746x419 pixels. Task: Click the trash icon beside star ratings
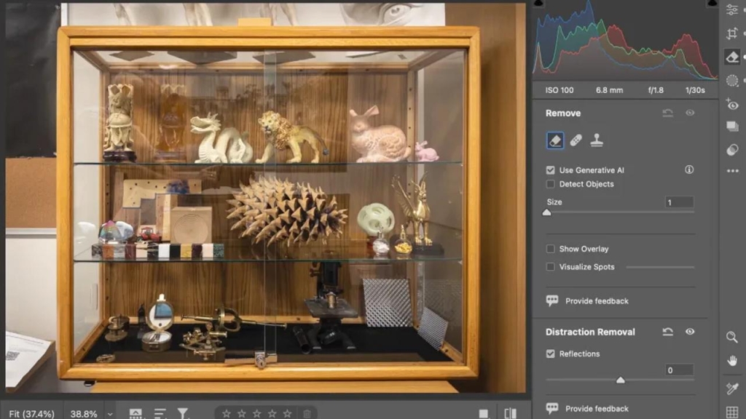coord(307,414)
